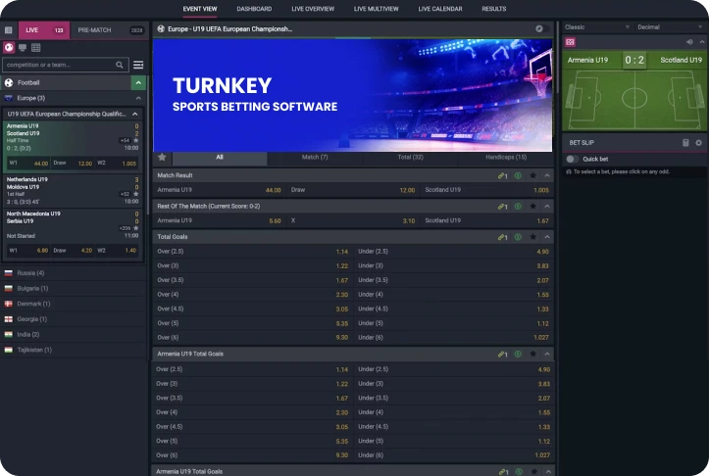Image resolution: width=709 pixels, height=476 pixels.
Task: Select the monitor view icon under LIVE
Action: pos(23,47)
